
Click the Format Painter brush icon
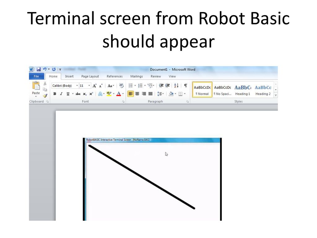(45, 95)
